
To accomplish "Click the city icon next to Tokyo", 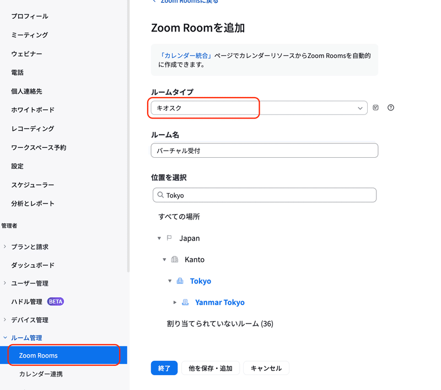I will click(x=180, y=281).
